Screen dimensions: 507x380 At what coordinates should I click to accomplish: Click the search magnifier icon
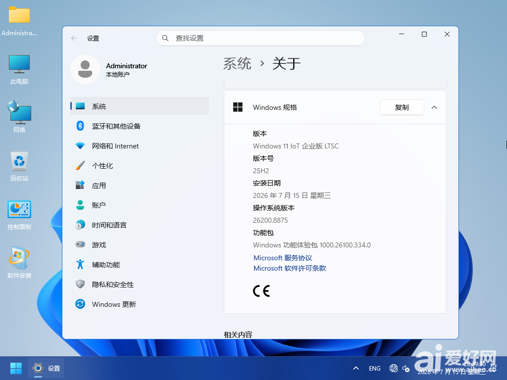pos(165,38)
